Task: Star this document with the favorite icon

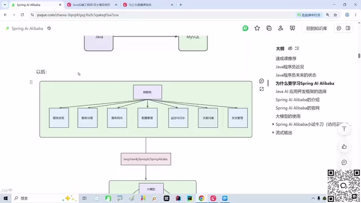Action: [257, 28]
